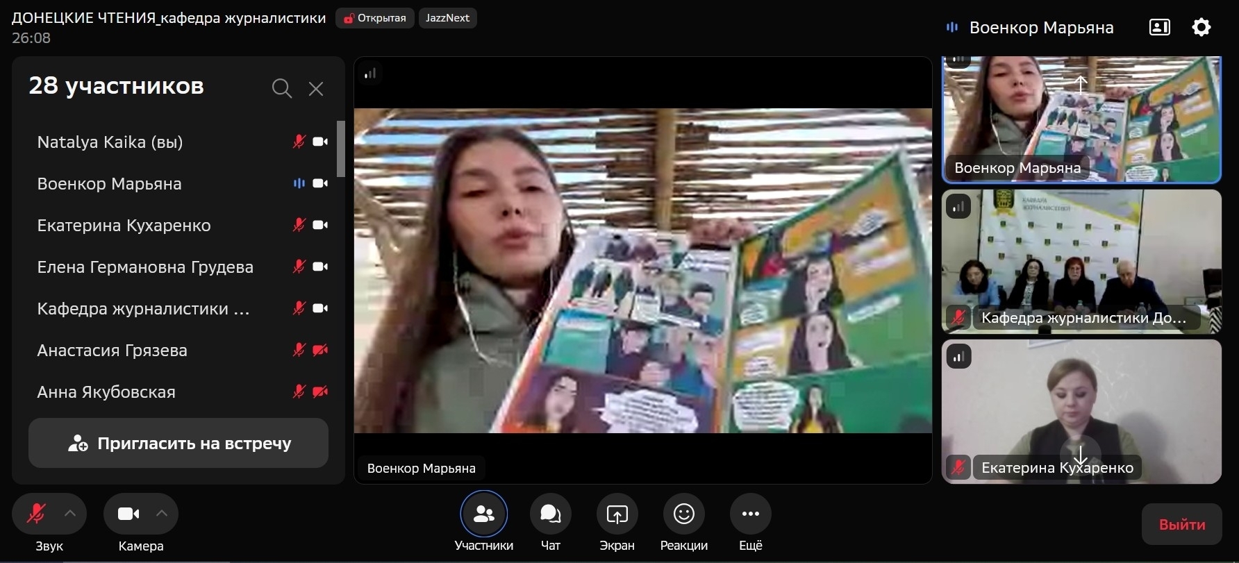
Task: Open the Ещё more options menu
Action: [x=750, y=514]
